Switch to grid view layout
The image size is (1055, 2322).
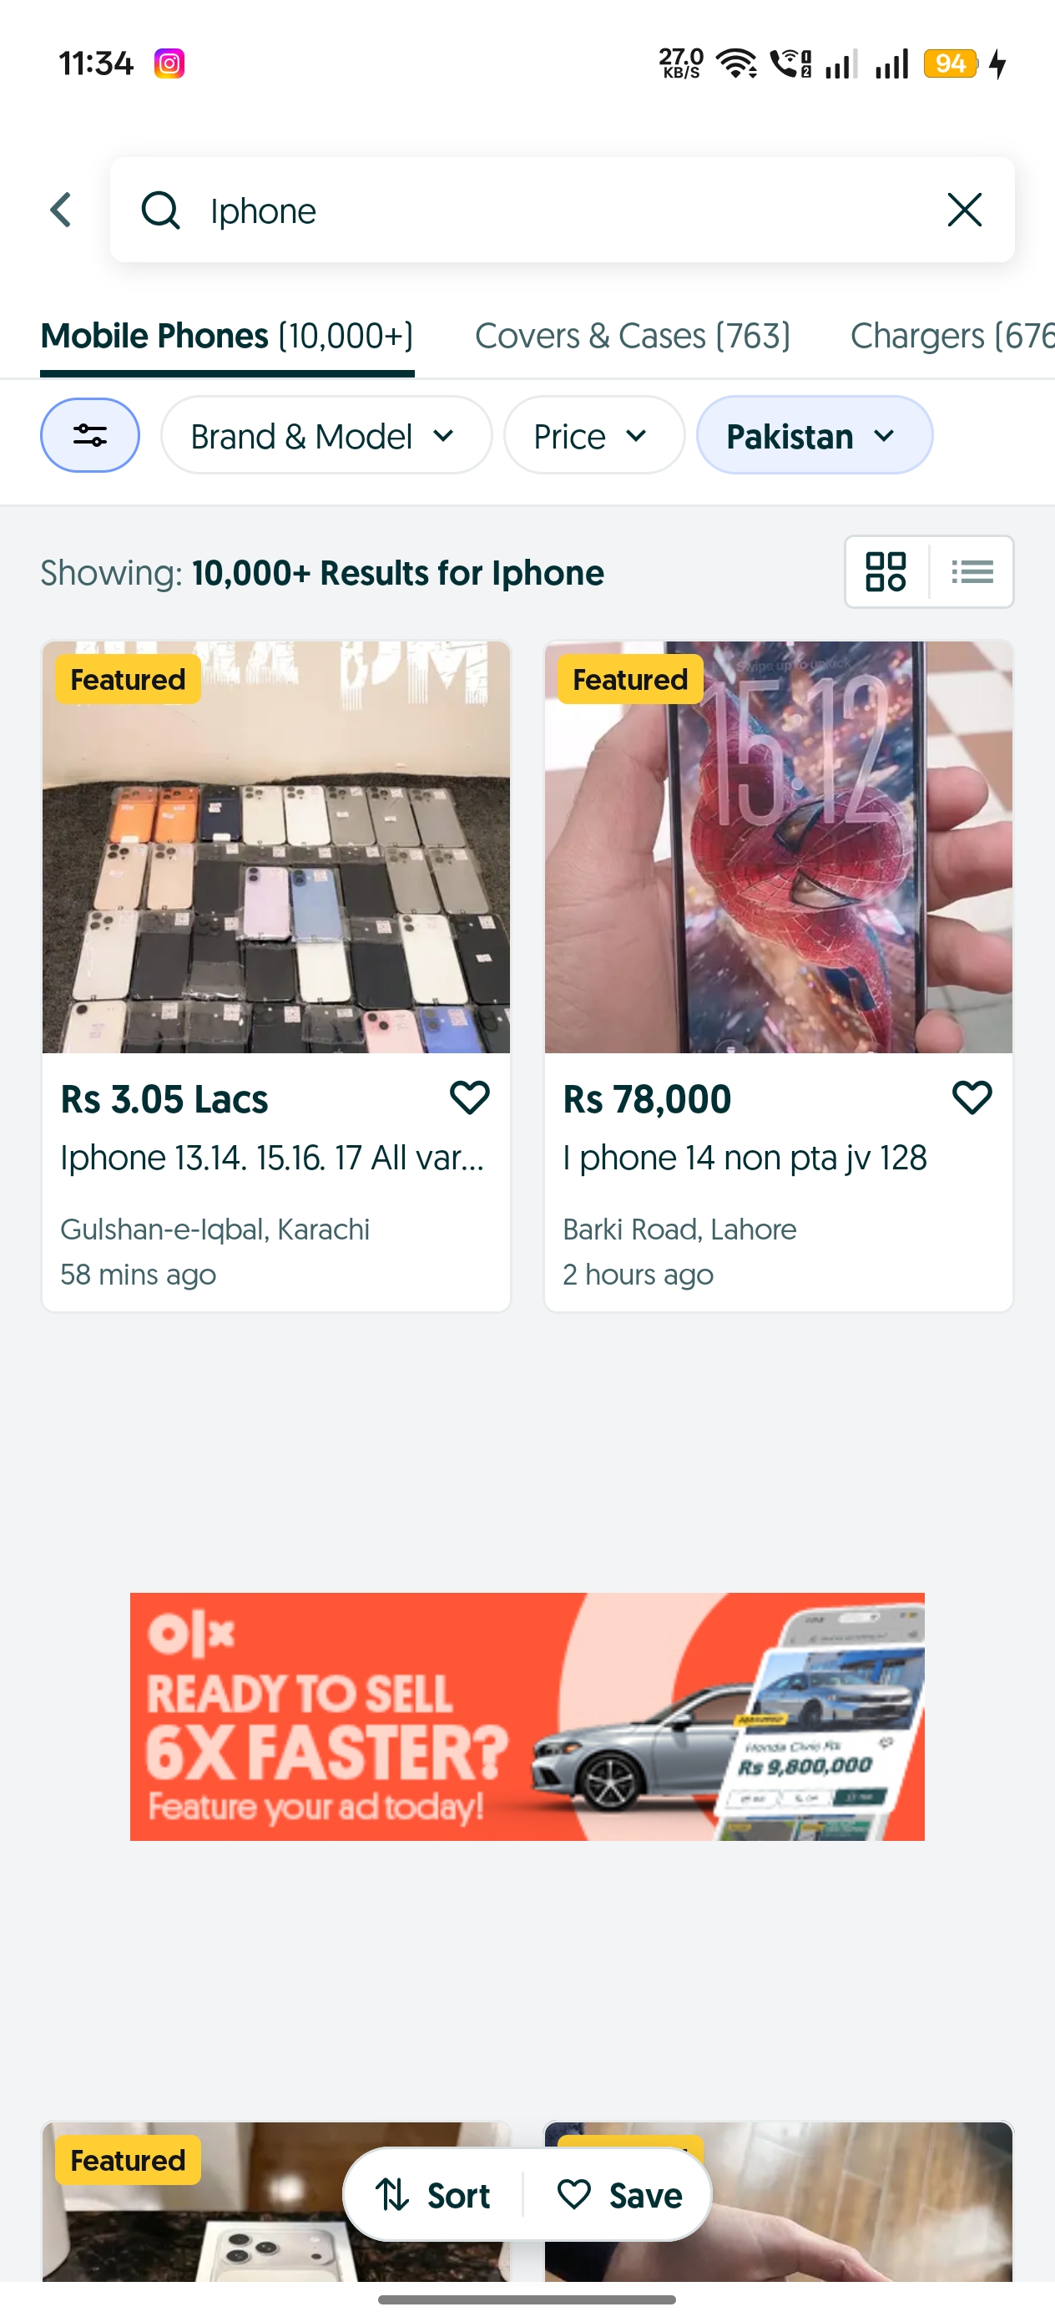(886, 571)
